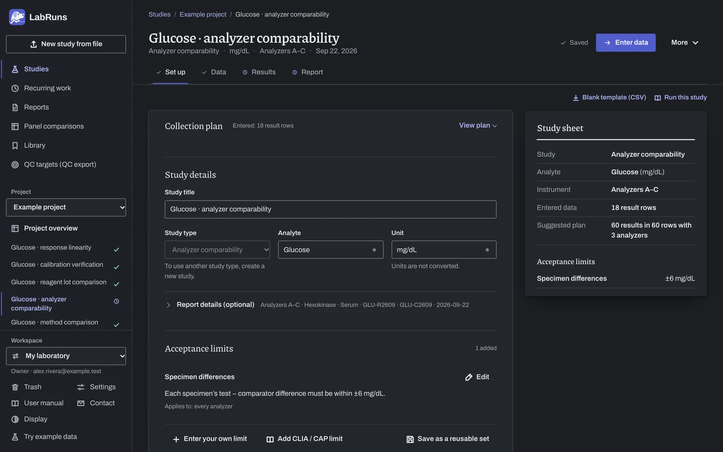Image resolution: width=723 pixels, height=452 pixels.
Task: Switch to the Data tab
Action: 214,72
